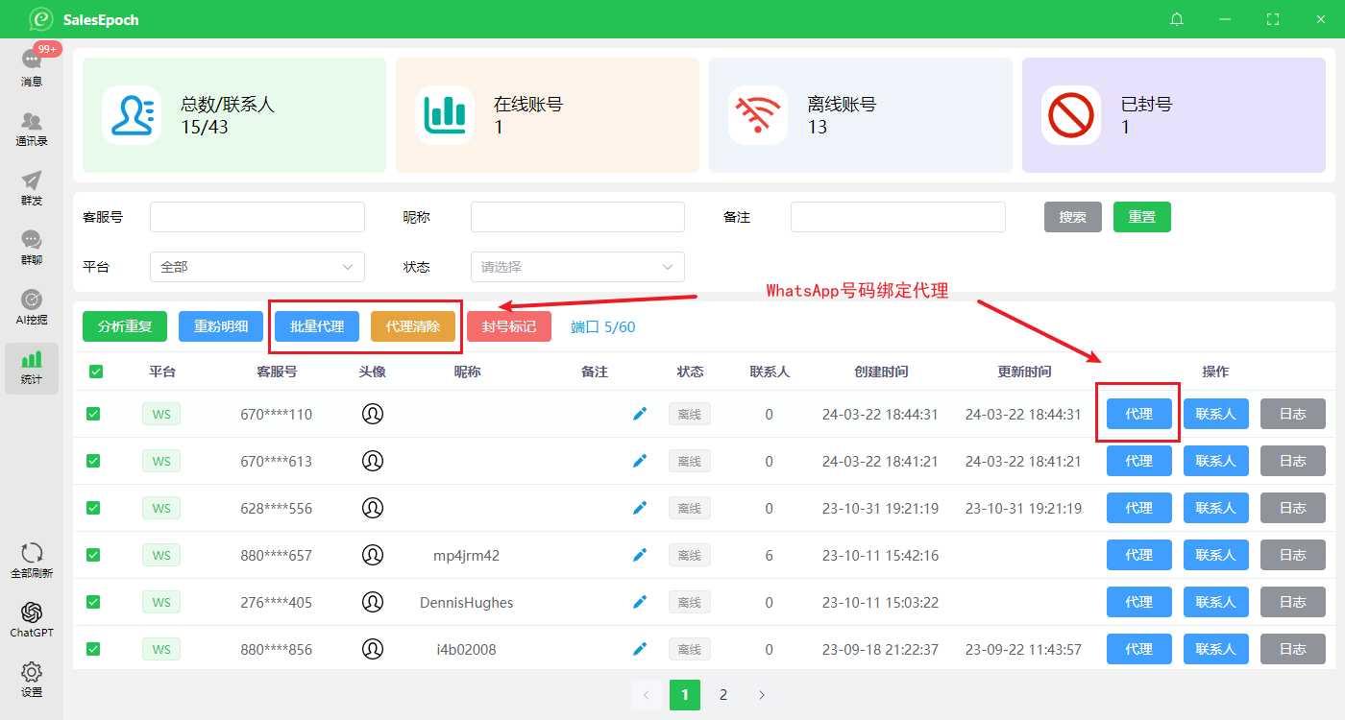The width and height of the screenshot is (1345, 720).
Task: Click the 批量代理 batch proxy button
Action: (x=317, y=326)
